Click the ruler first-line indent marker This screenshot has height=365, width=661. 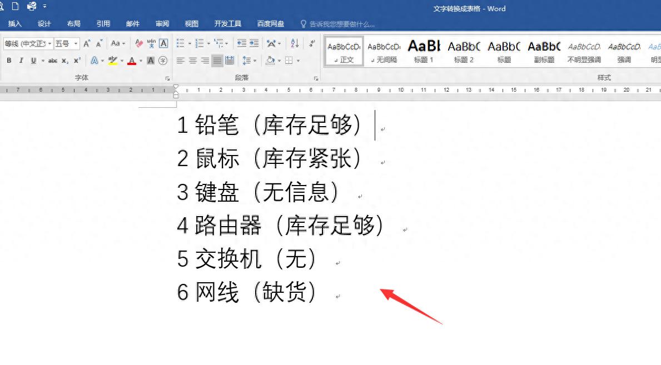[x=176, y=87]
